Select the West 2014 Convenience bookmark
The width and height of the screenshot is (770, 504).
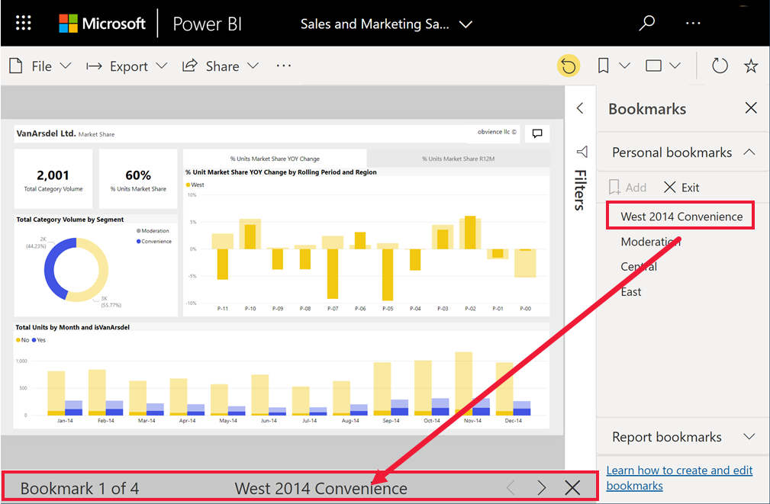coord(681,217)
